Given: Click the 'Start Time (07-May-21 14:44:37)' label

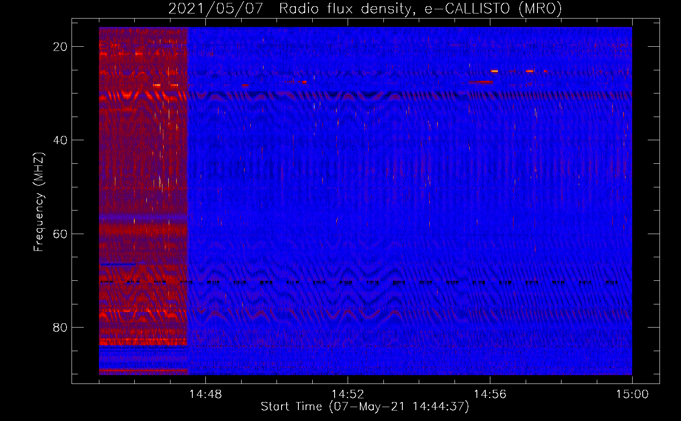Looking at the screenshot, I should (x=365, y=407).
